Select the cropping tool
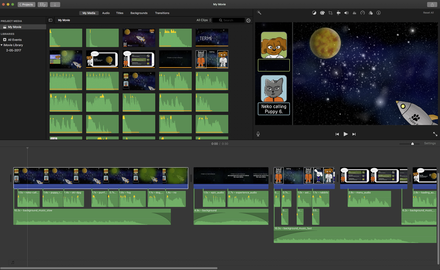The width and height of the screenshot is (440, 270). tap(330, 13)
